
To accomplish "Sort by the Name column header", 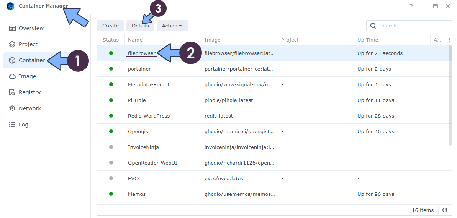I will (x=163, y=40).
